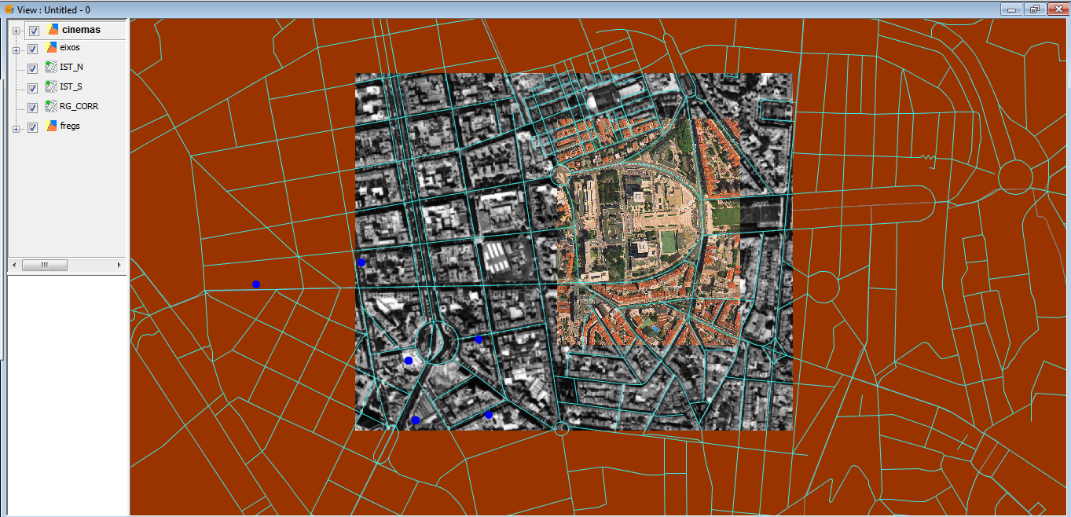Click the fregs vector layer icon

click(x=52, y=126)
